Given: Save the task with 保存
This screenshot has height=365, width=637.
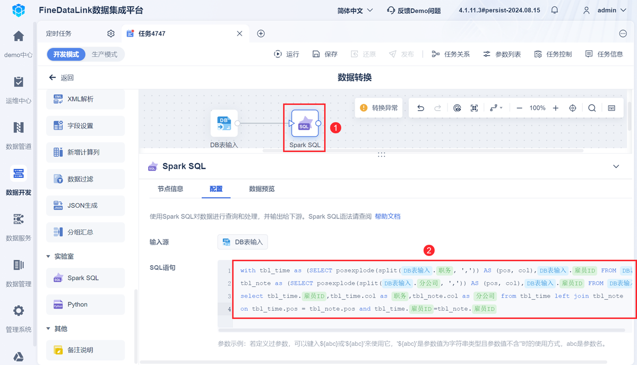Looking at the screenshot, I should [325, 54].
